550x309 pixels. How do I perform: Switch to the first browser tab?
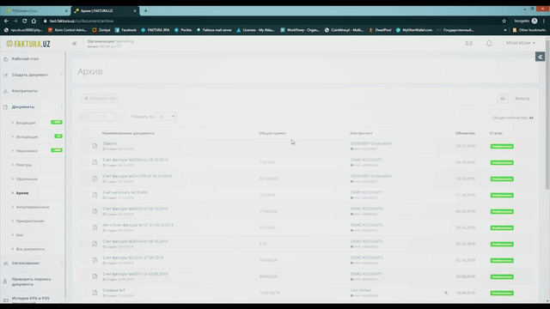(35, 11)
